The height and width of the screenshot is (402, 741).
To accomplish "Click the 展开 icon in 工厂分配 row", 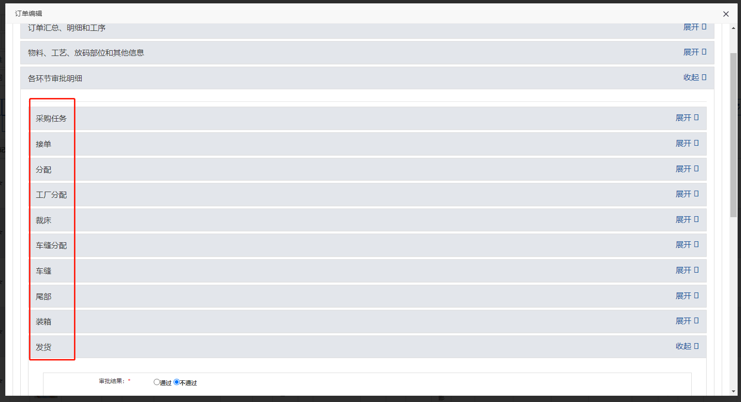I will [696, 194].
